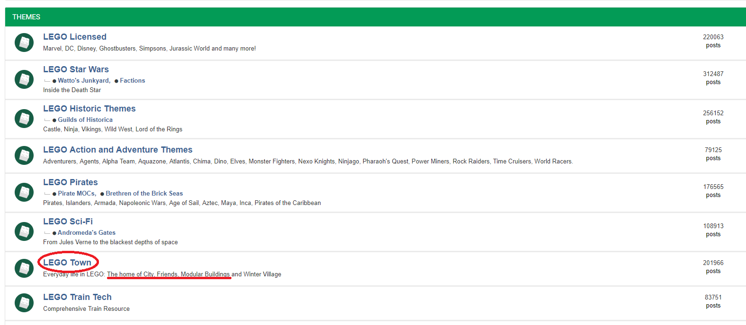
Task: Click the brick icon beside LEGO Train Tech
Action: [24, 303]
